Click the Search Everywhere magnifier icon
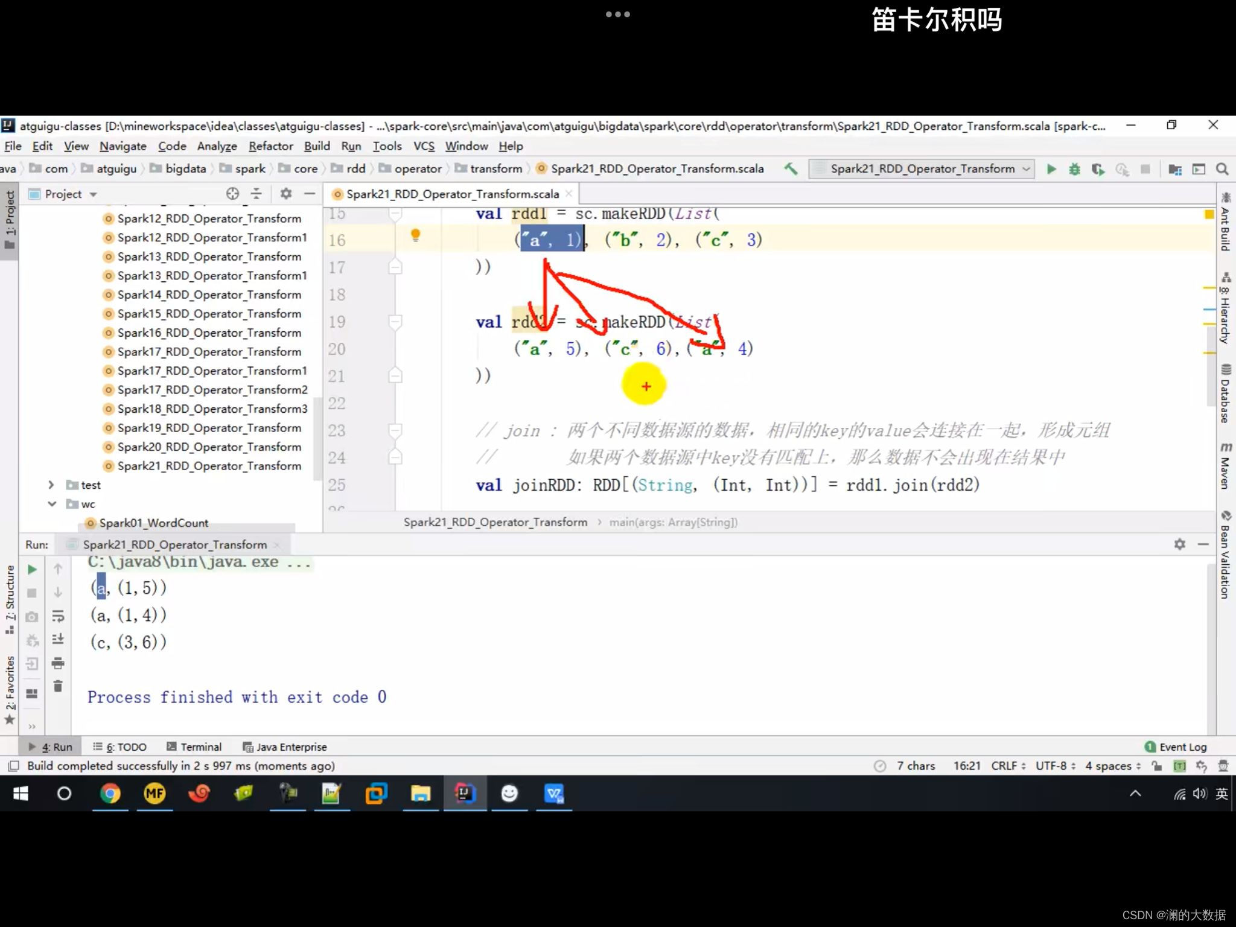 pyautogui.click(x=1222, y=169)
